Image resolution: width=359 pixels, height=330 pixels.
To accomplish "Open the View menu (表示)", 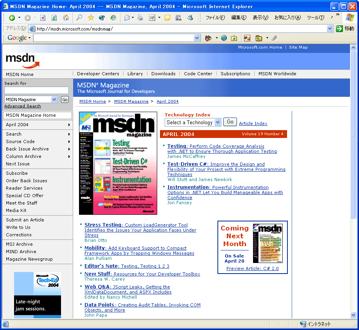I will pyautogui.click(x=260, y=18).
